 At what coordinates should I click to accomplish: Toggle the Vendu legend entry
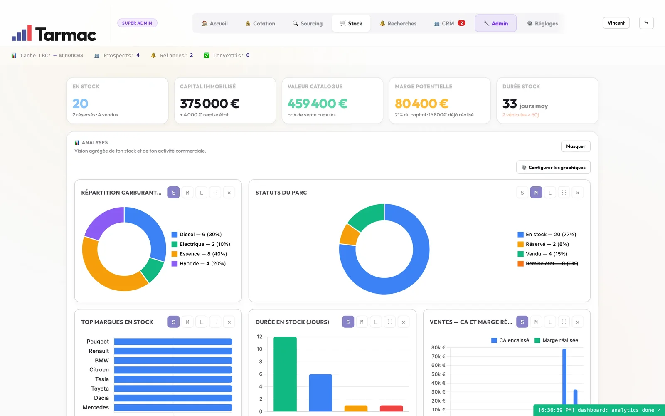[x=542, y=254]
